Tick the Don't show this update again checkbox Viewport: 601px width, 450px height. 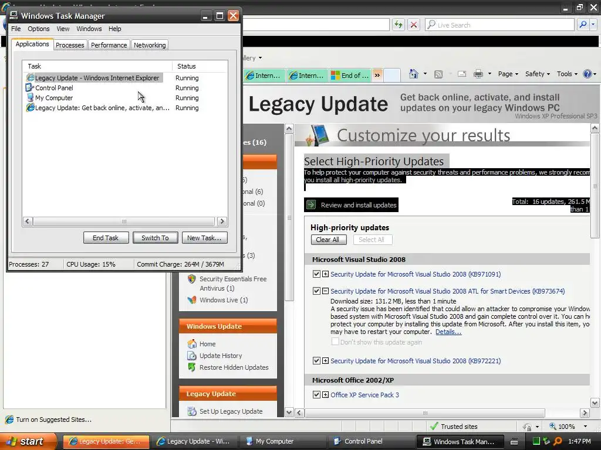coord(335,342)
